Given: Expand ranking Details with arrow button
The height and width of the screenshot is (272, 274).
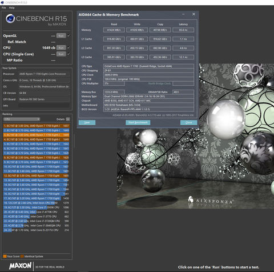Looking at the screenshot, I should pos(68,119).
